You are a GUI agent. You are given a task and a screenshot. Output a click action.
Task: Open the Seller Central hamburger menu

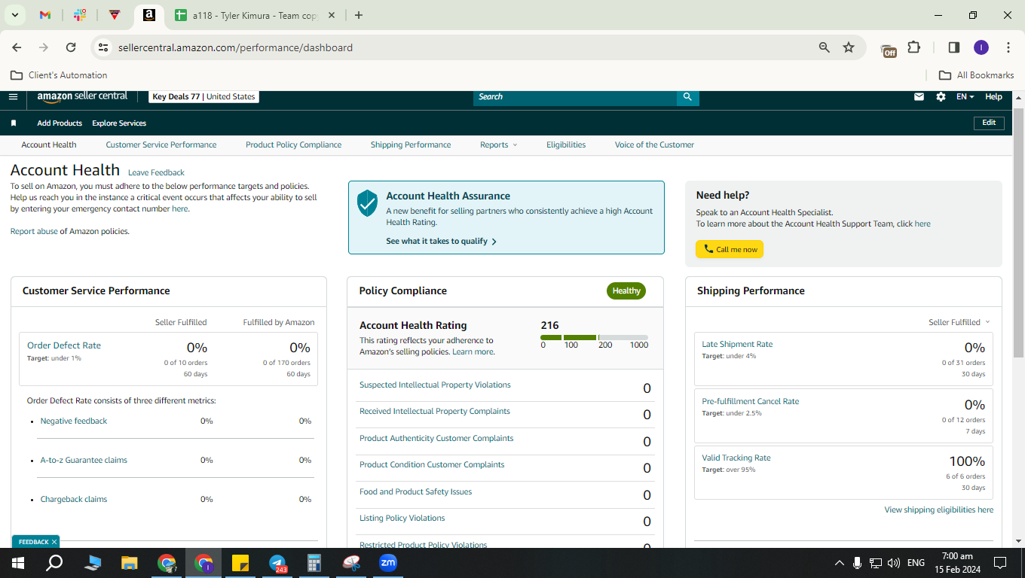13,96
